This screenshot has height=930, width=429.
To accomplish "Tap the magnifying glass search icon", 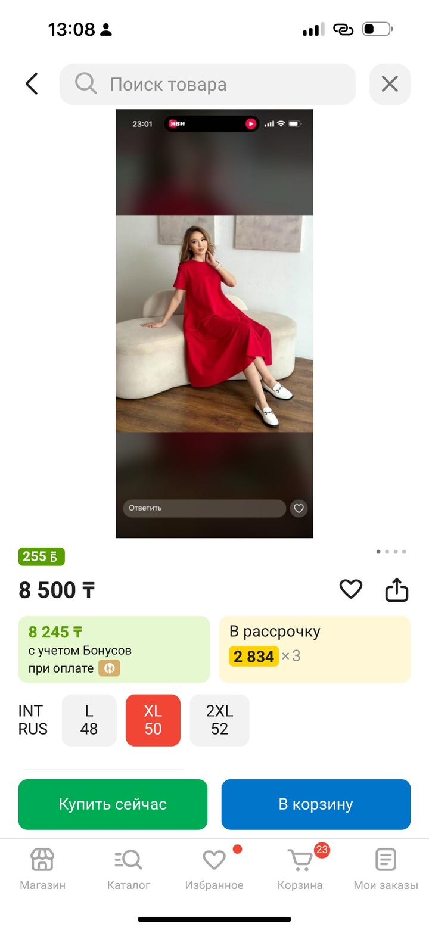I will tap(86, 84).
